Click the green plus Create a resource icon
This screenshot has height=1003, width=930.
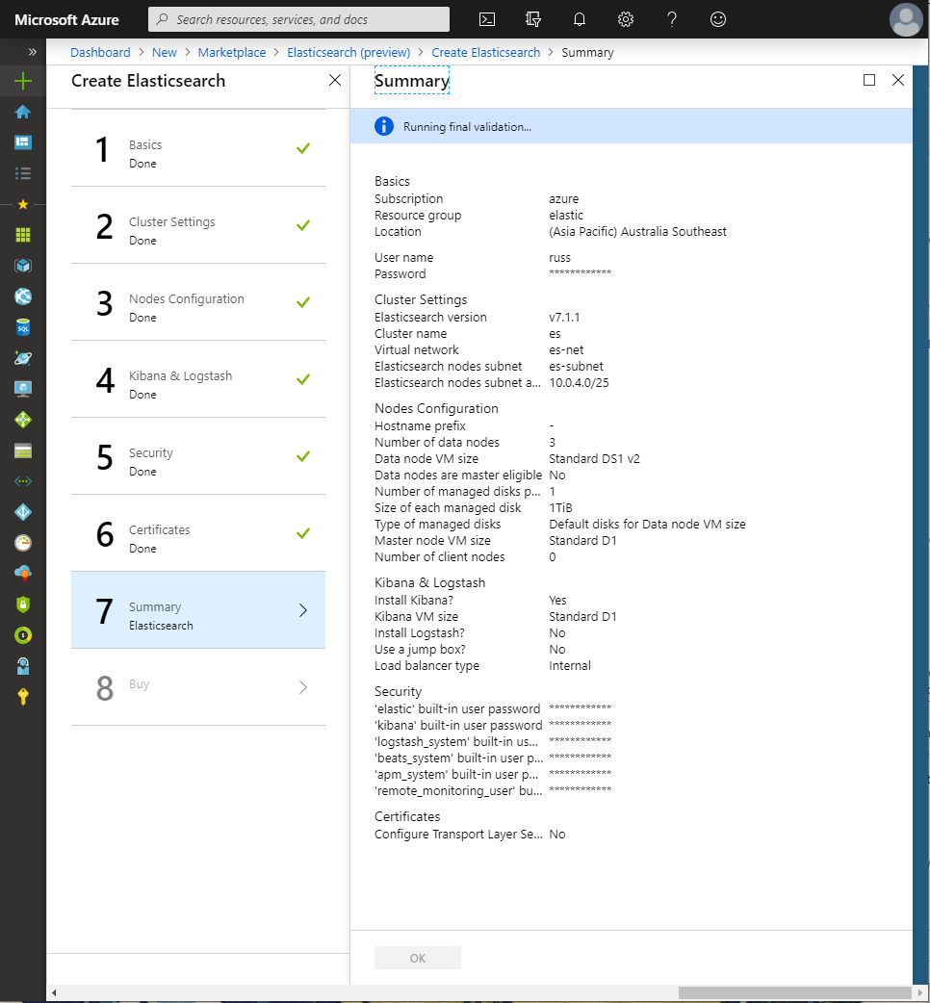point(23,81)
